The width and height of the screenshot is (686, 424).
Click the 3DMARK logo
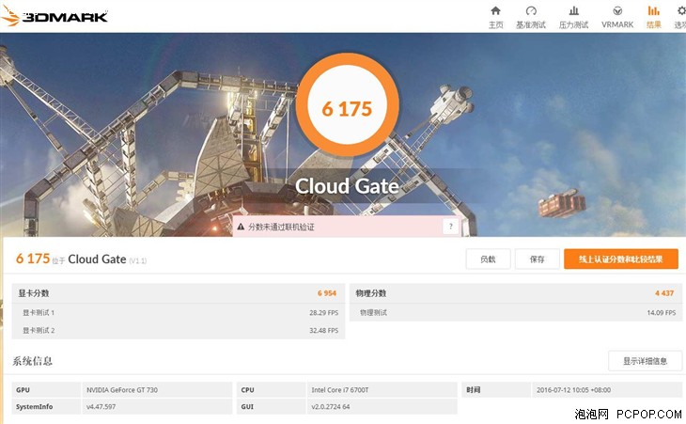click(x=55, y=16)
